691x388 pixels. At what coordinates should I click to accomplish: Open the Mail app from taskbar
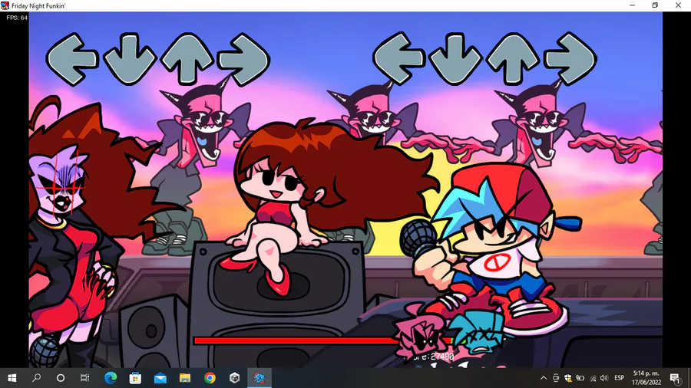point(160,378)
